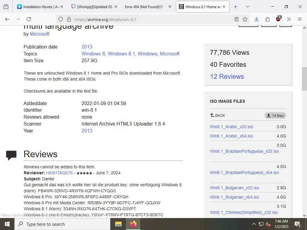The image size is (307, 230).
Task: Close the WinApp Updated tab
Action: click(116, 7)
